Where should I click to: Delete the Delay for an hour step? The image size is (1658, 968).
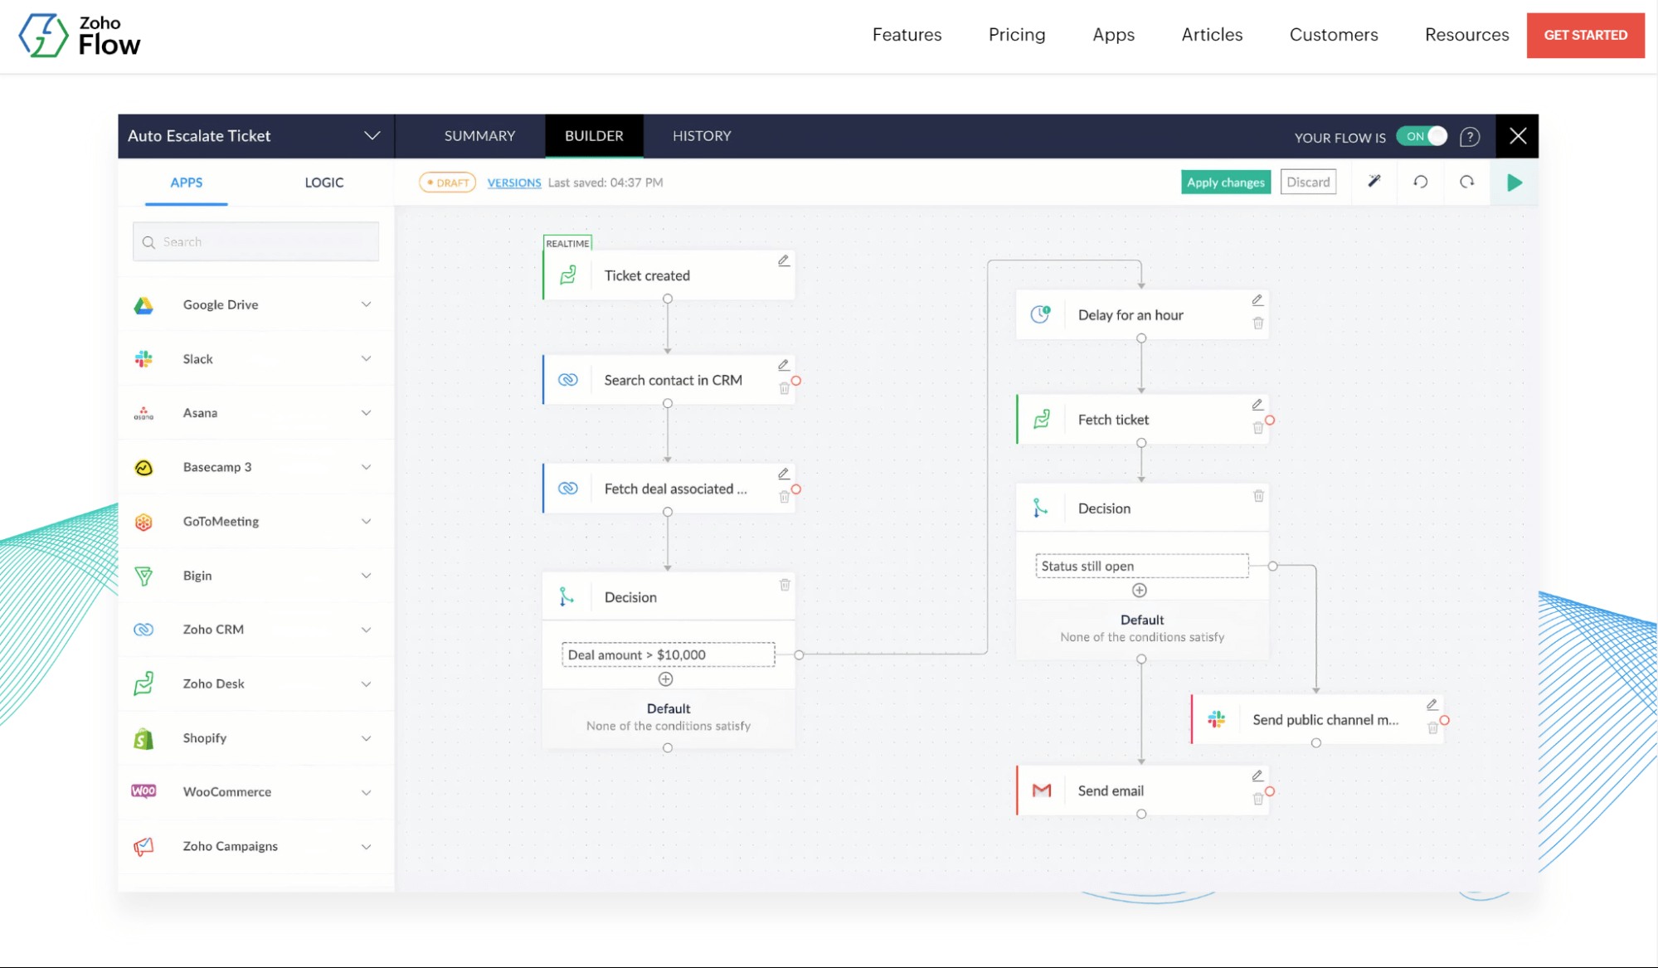pos(1258,323)
